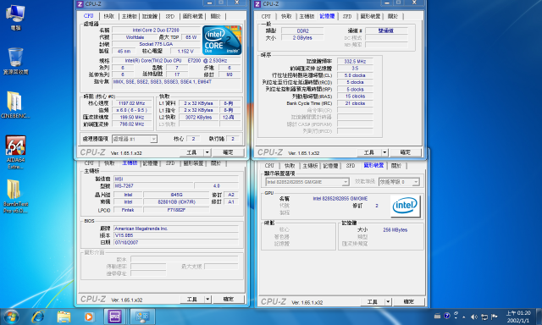Open the Windows Start menu orb
542x325 pixels.
[x=11, y=317]
